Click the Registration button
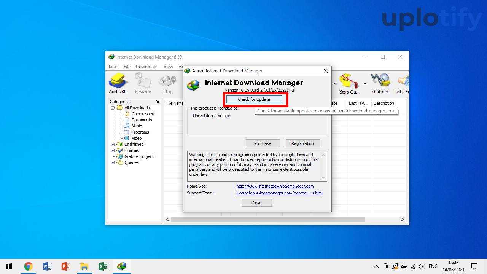 click(x=302, y=143)
